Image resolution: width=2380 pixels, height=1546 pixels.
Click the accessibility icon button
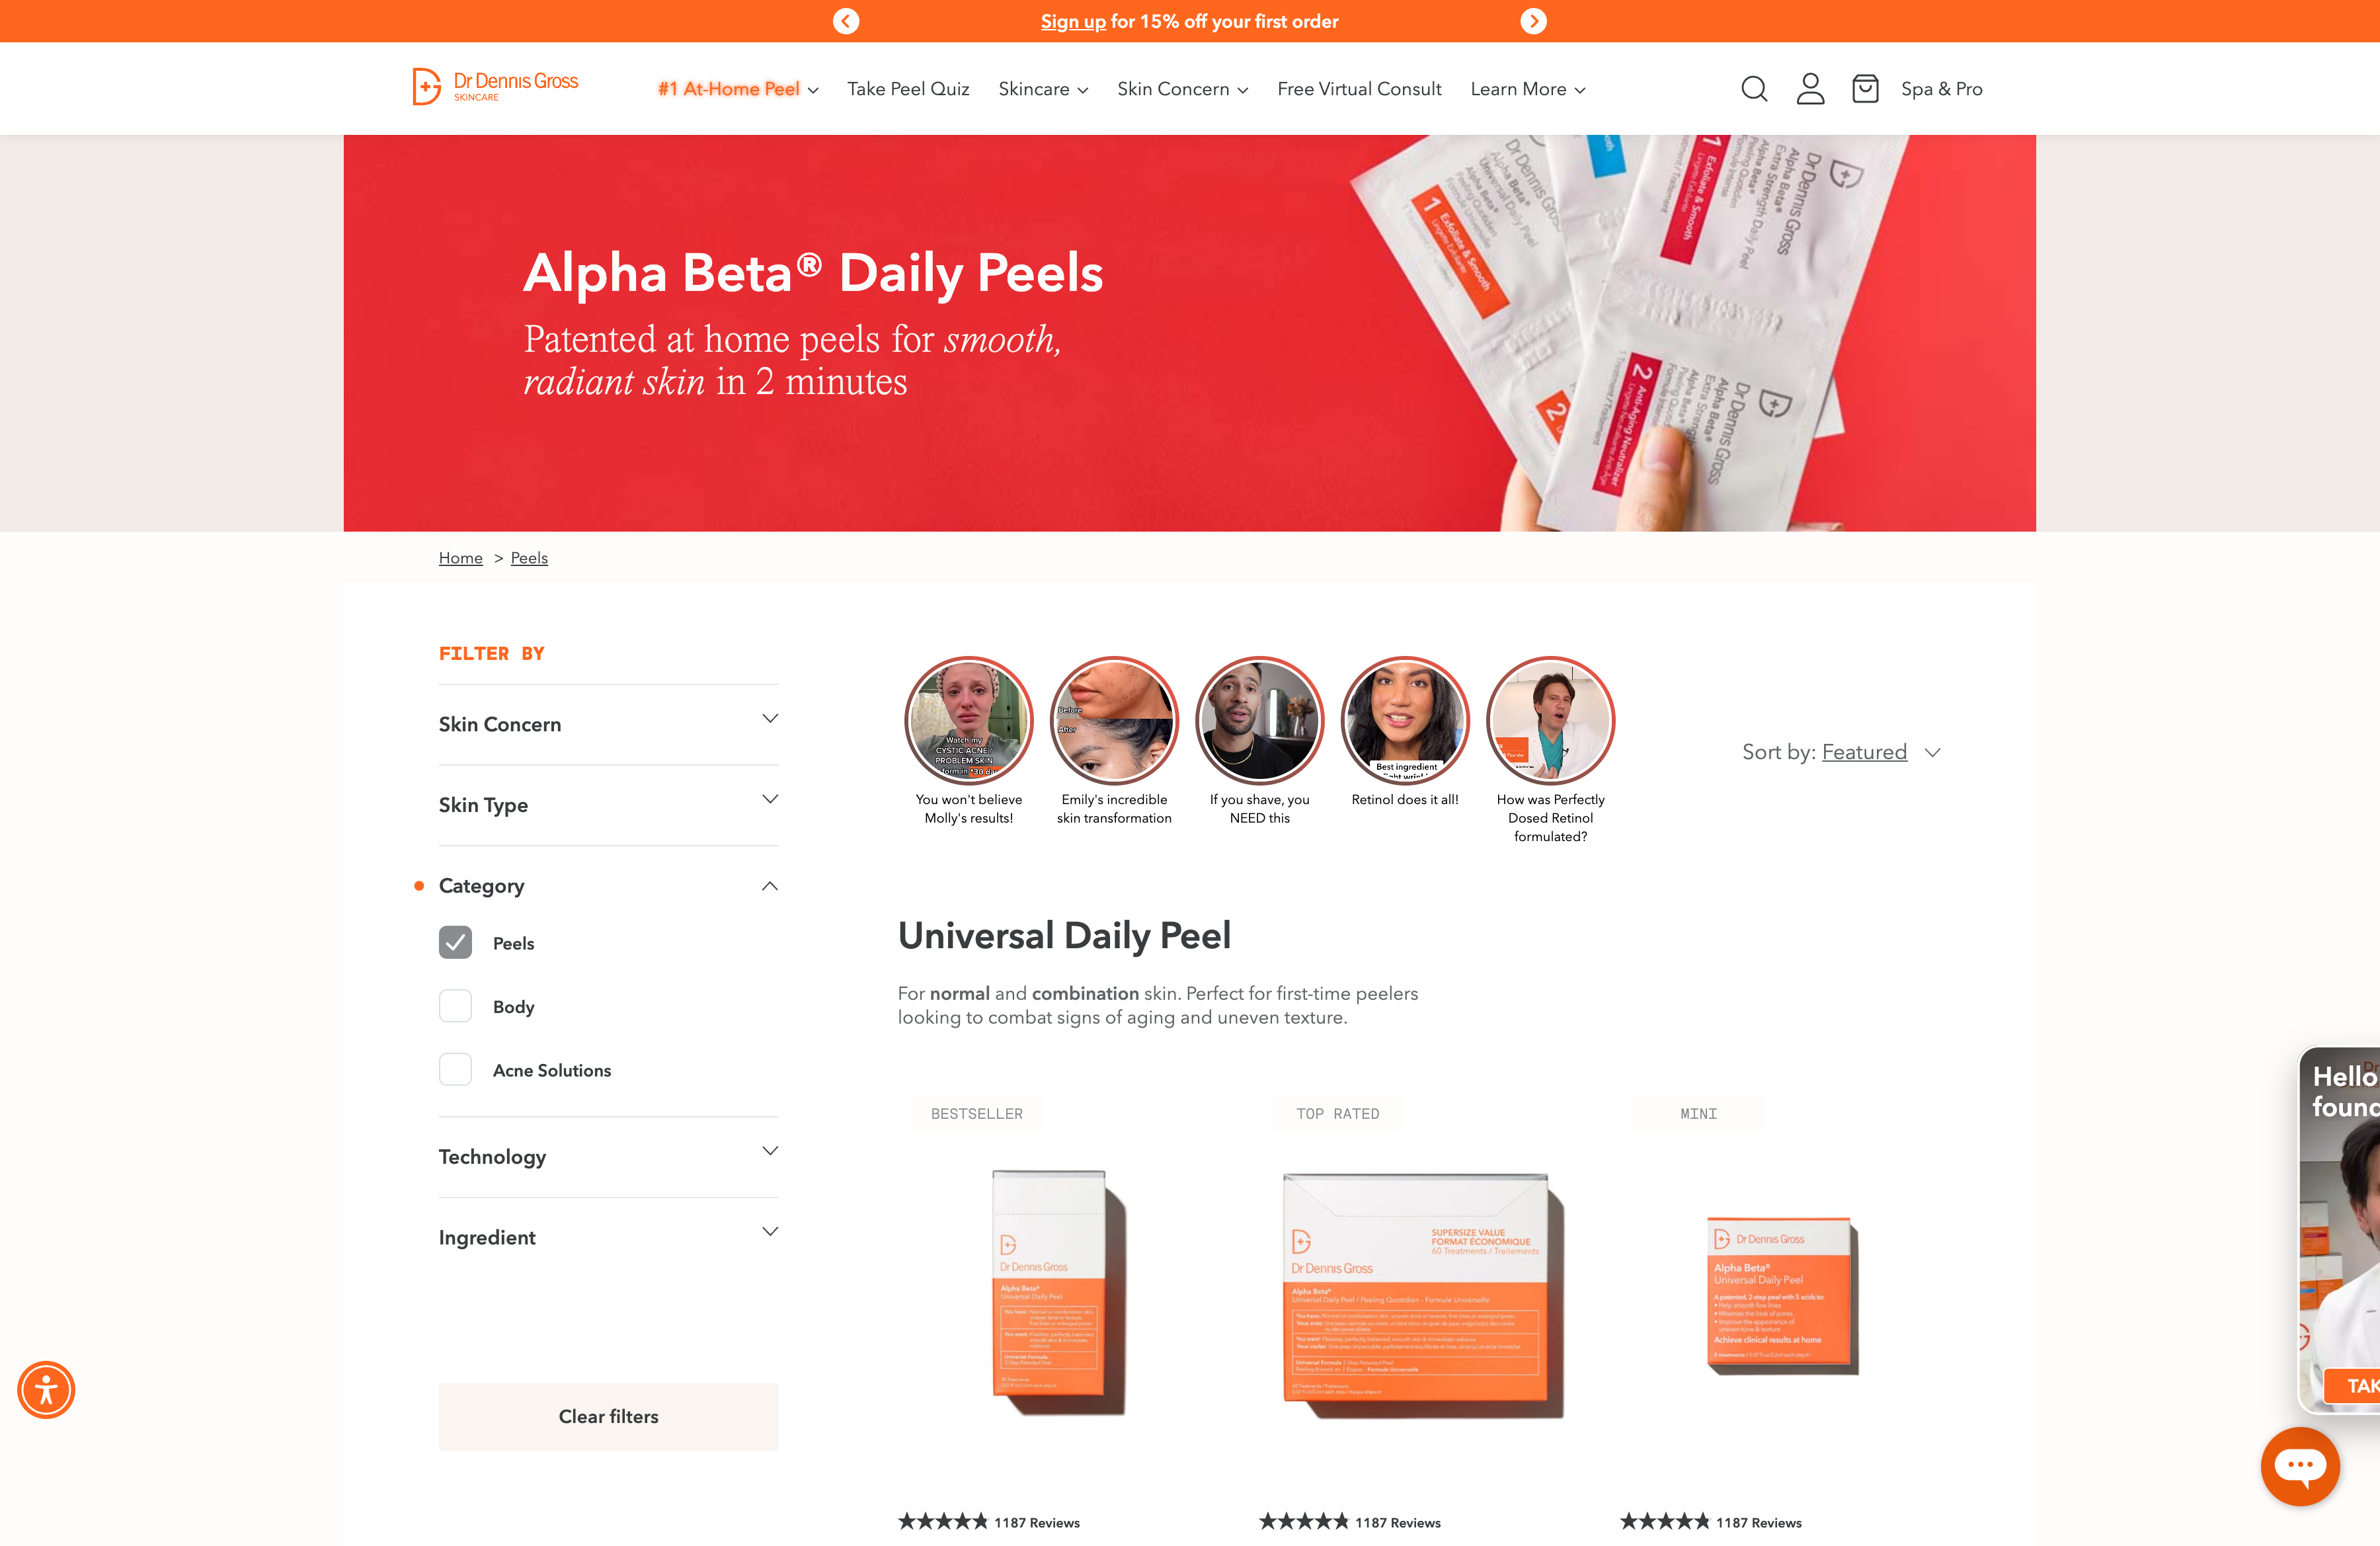coord(46,1390)
